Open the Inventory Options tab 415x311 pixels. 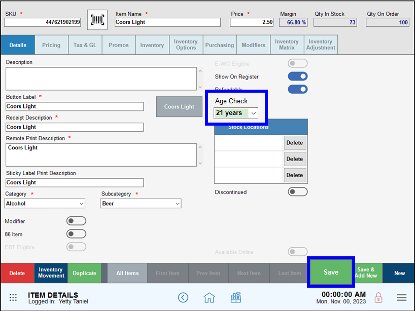click(186, 45)
